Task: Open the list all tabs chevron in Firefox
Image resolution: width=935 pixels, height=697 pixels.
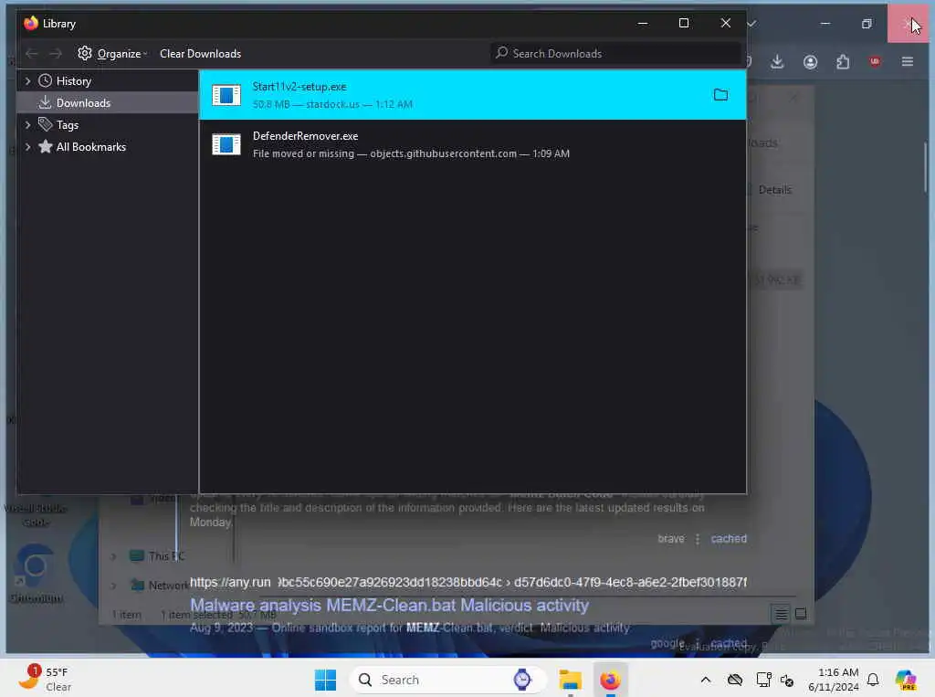Action: pos(752,24)
